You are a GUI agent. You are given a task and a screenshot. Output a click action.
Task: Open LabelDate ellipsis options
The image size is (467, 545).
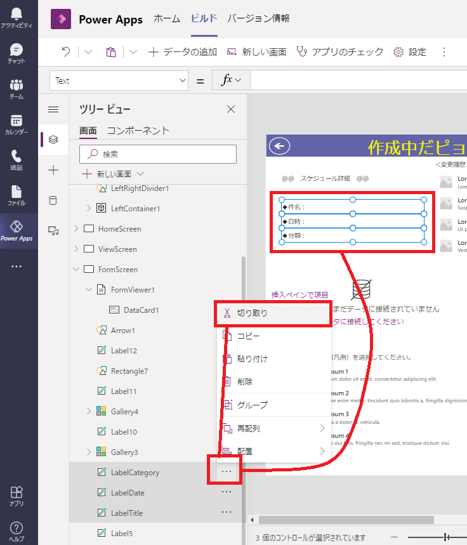click(x=227, y=492)
